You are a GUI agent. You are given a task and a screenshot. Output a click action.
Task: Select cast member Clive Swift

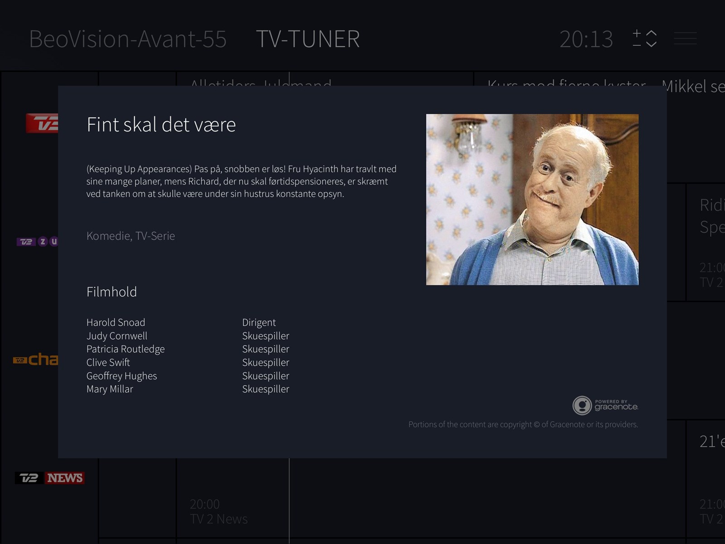coord(108,362)
